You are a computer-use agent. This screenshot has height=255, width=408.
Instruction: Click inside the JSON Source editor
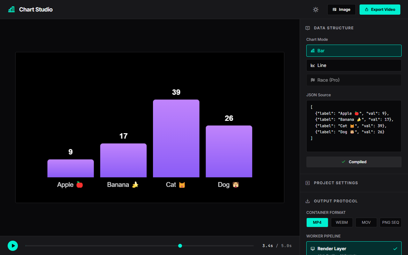tap(354, 126)
